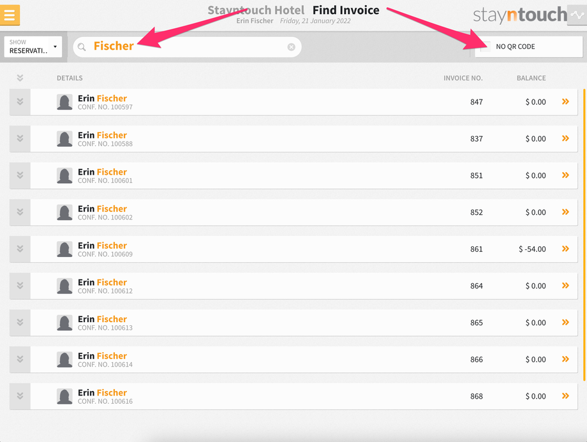Click invoice number 861
The height and width of the screenshot is (442, 587).
click(x=477, y=249)
